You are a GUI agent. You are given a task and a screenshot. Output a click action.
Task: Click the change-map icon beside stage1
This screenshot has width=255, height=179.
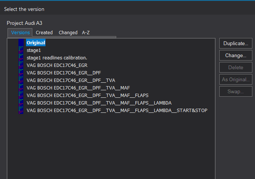pyautogui.click(x=21, y=50)
